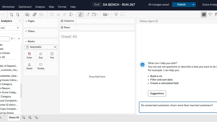Click the fit view toolbar icon
The width and height of the screenshot is (217, 122).
94,15
